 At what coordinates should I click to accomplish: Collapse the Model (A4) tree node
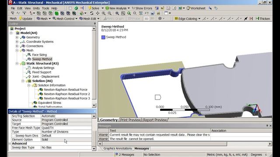tap(11, 33)
